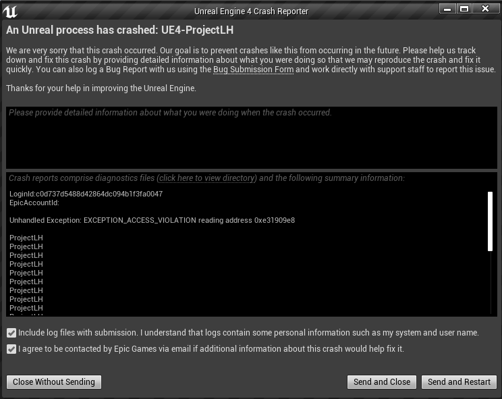
Task: Uncheck Include log files with submission
Action: tap(11, 333)
